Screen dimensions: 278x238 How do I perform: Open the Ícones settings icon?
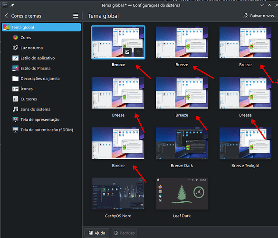click(x=15, y=89)
